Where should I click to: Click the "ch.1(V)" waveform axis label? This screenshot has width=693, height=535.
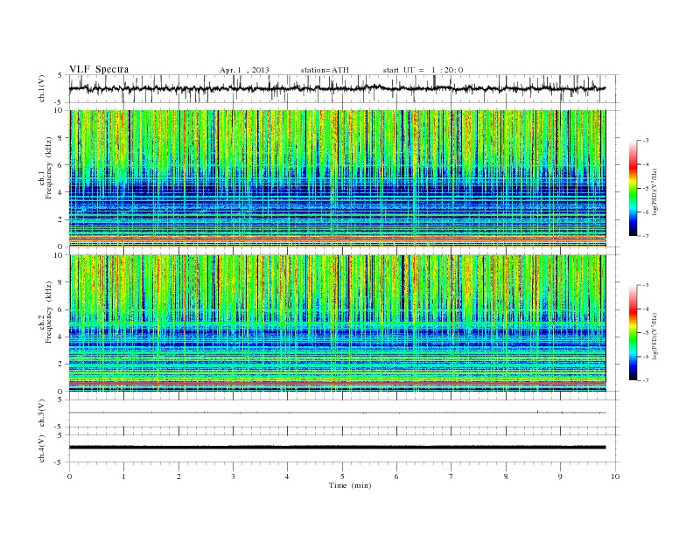tap(42, 88)
